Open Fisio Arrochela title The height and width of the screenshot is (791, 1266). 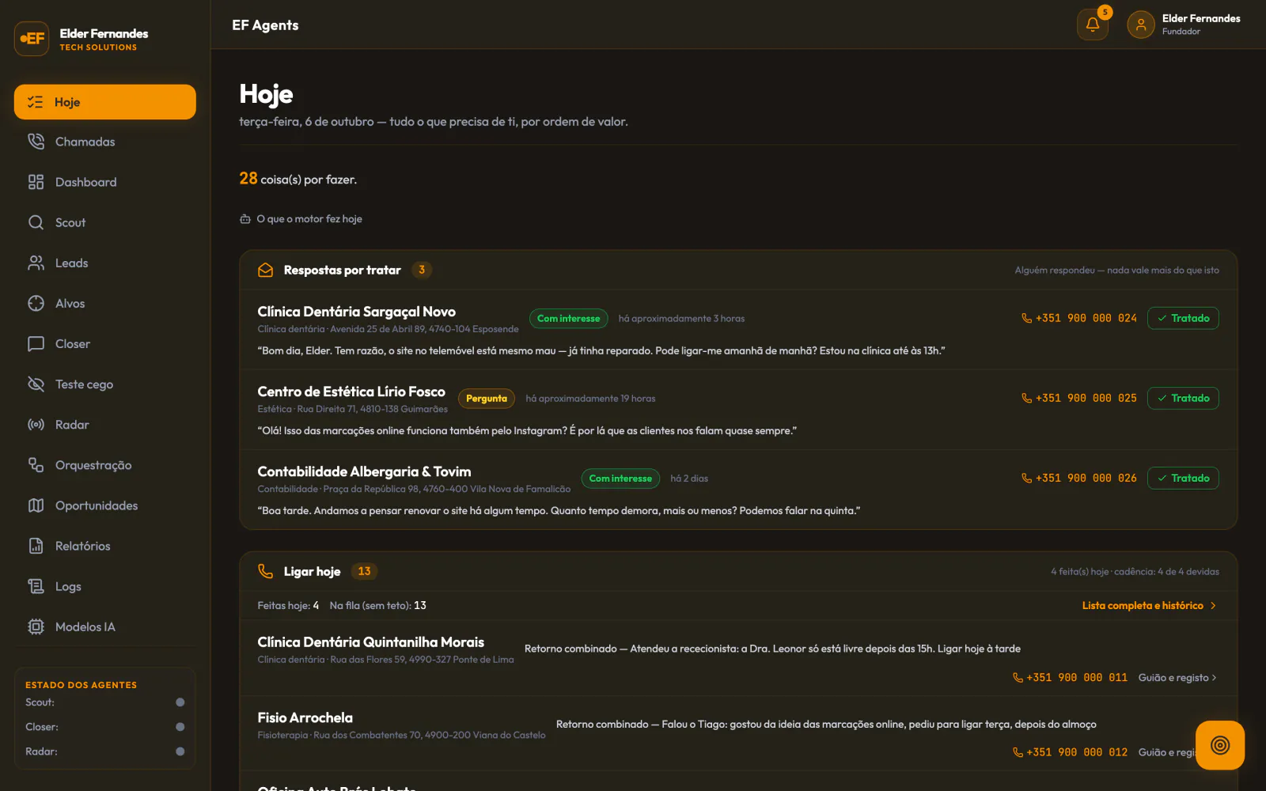pos(305,717)
